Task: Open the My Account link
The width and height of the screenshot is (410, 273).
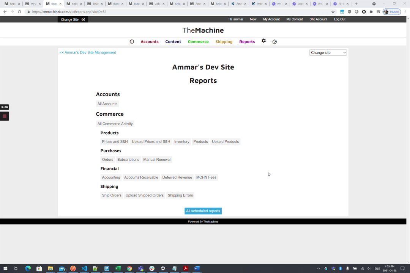Action: tap(271, 19)
